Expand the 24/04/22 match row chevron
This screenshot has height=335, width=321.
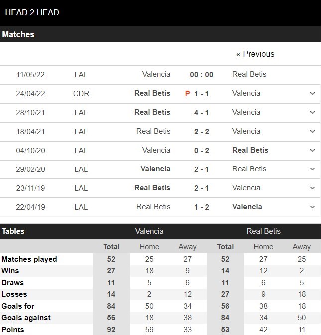312,93
